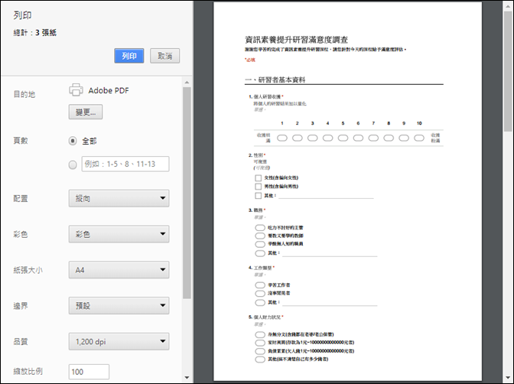Click the settings panel scroll down arrow

click(187, 377)
